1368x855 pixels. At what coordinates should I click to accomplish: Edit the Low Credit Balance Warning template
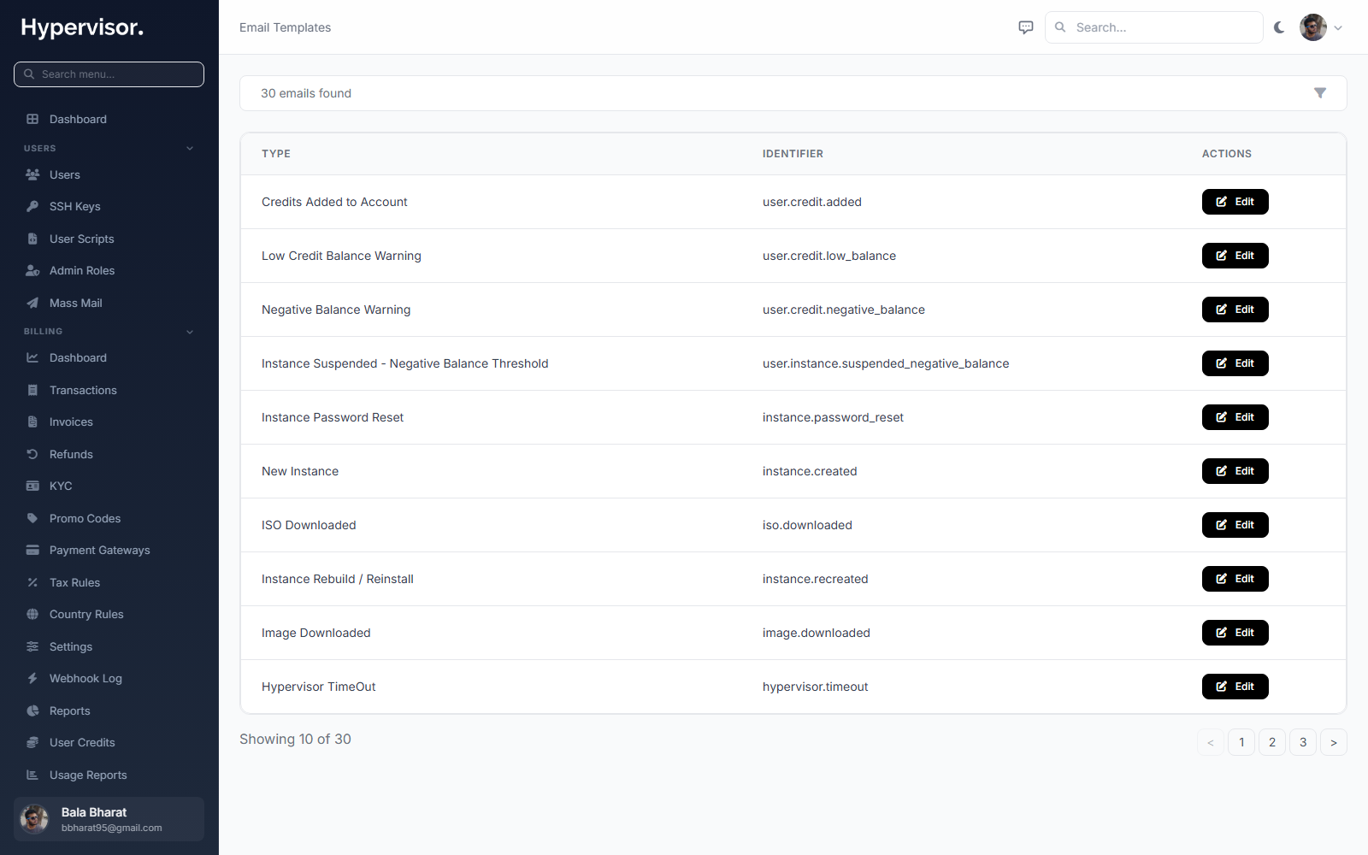1235,256
